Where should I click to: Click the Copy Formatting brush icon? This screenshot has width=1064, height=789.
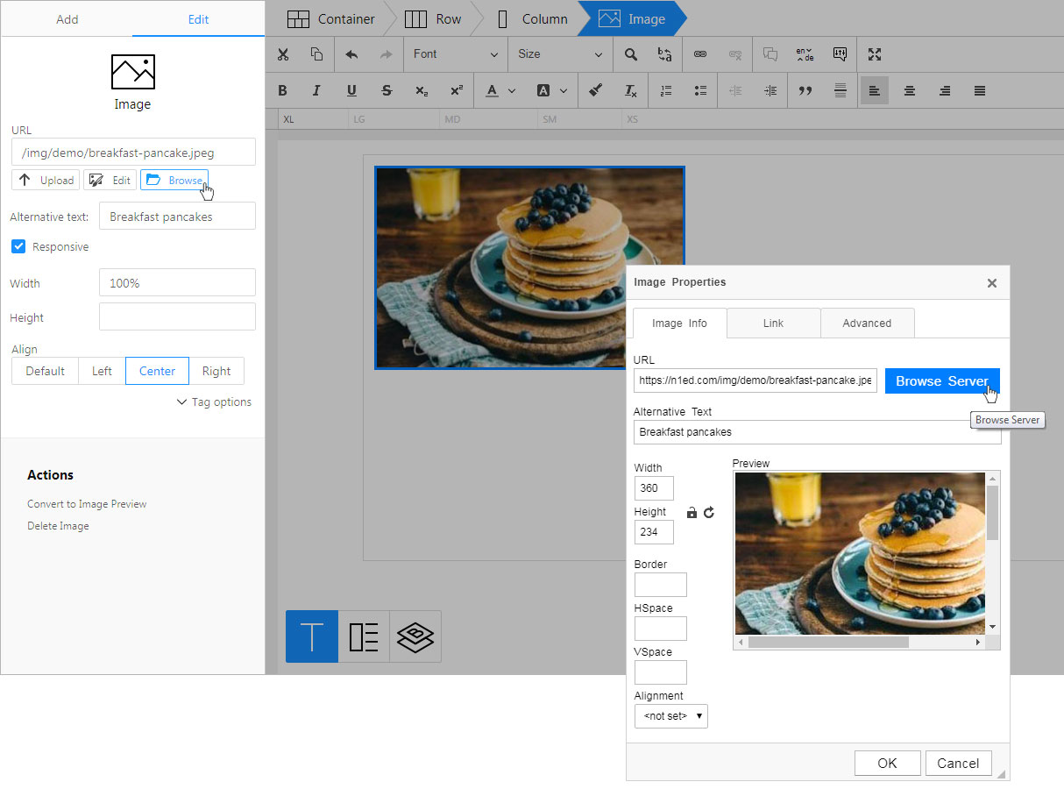pyautogui.click(x=596, y=90)
